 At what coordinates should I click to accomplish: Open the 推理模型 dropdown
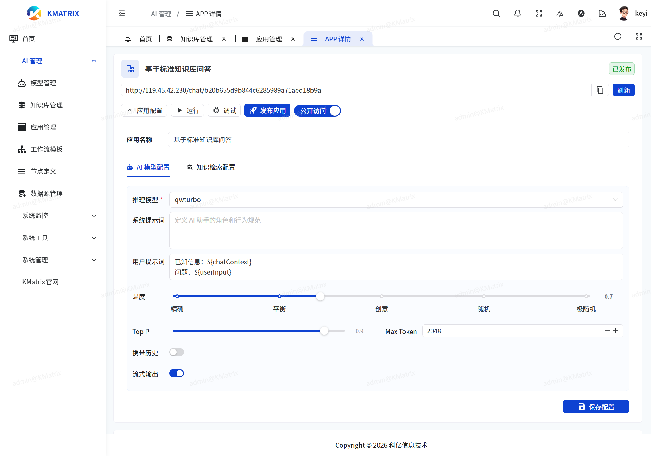[x=396, y=200]
